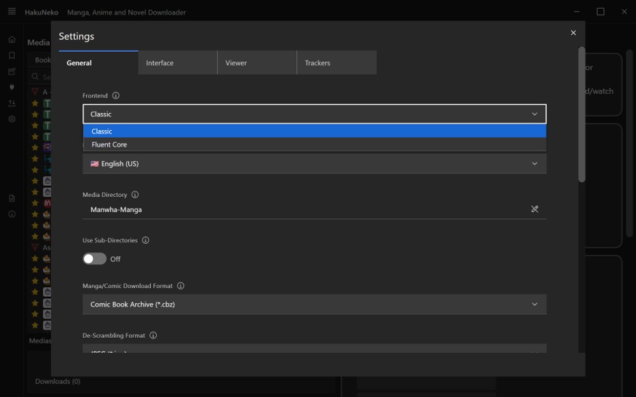This screenshot has height=397, width=636.
Task: Click the settings gear in the sidebar
Action: 12,119
